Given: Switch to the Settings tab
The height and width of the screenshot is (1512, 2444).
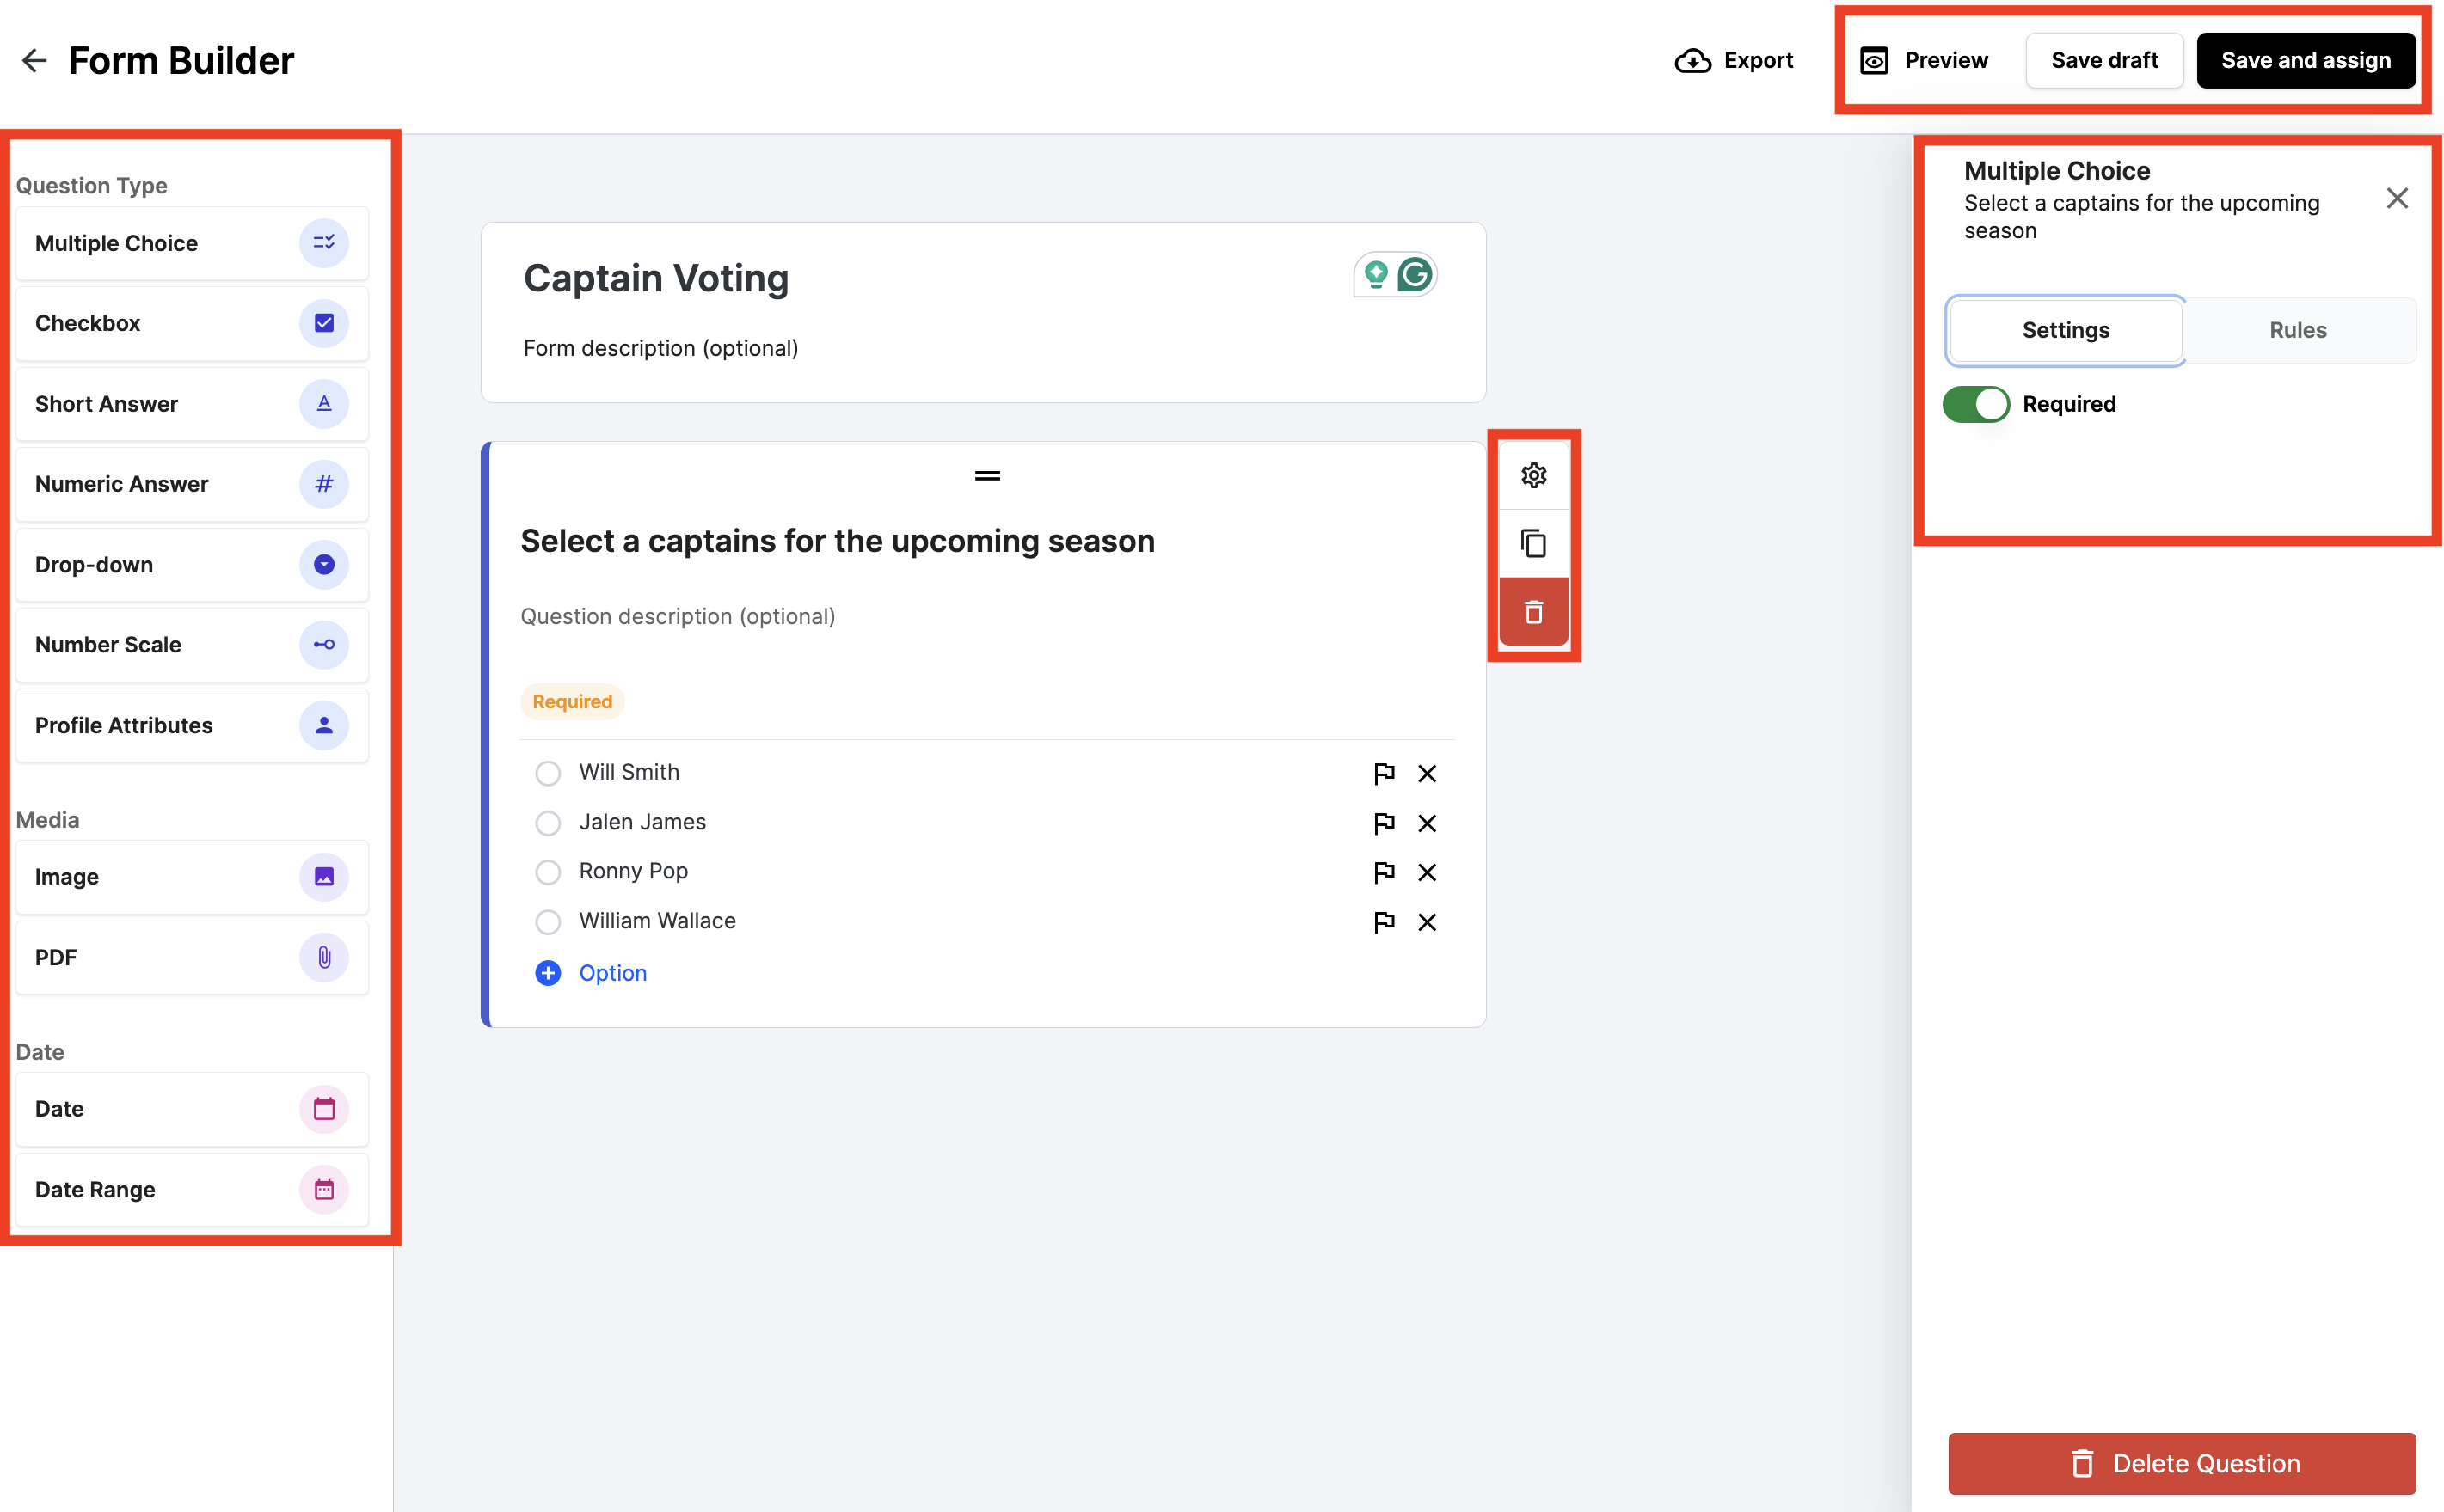Looking at the screenshot, I should click(2065, 330).
